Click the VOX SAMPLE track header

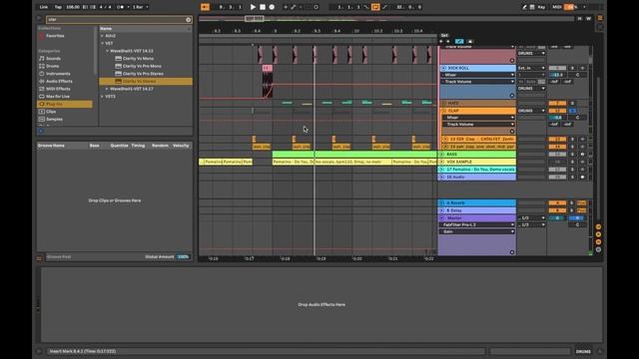click(x=477, y=162)
